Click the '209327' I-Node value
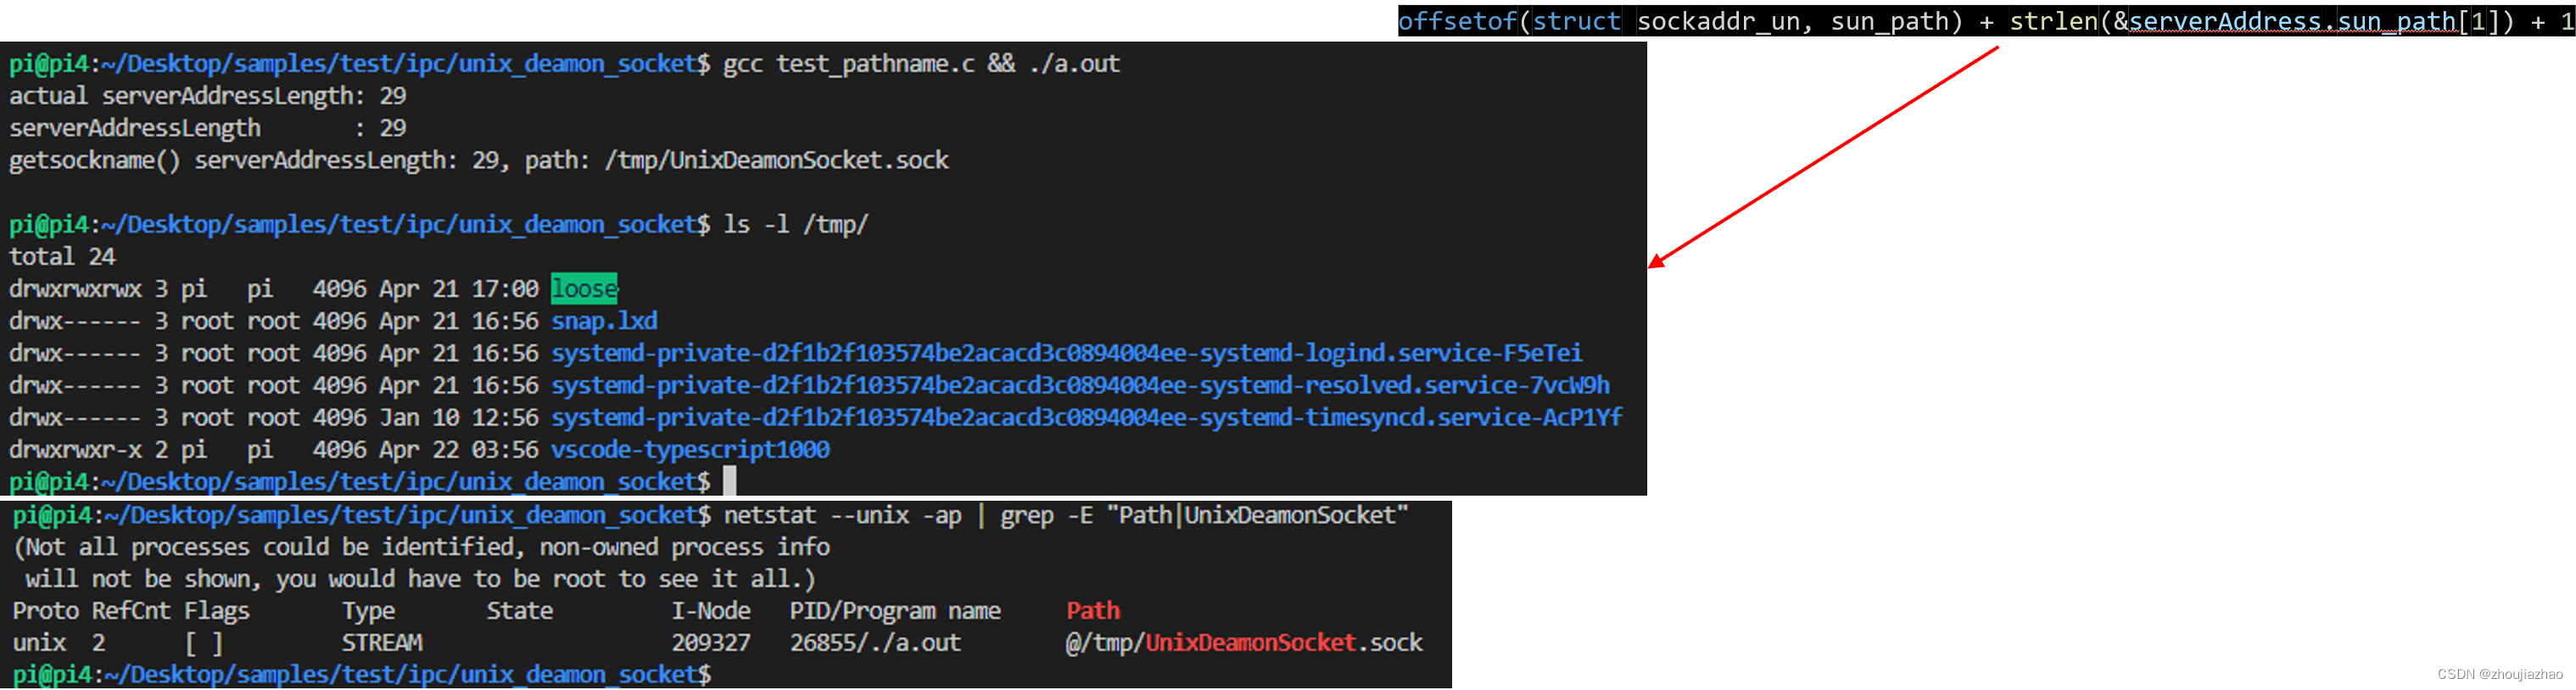 click(711, 642)
